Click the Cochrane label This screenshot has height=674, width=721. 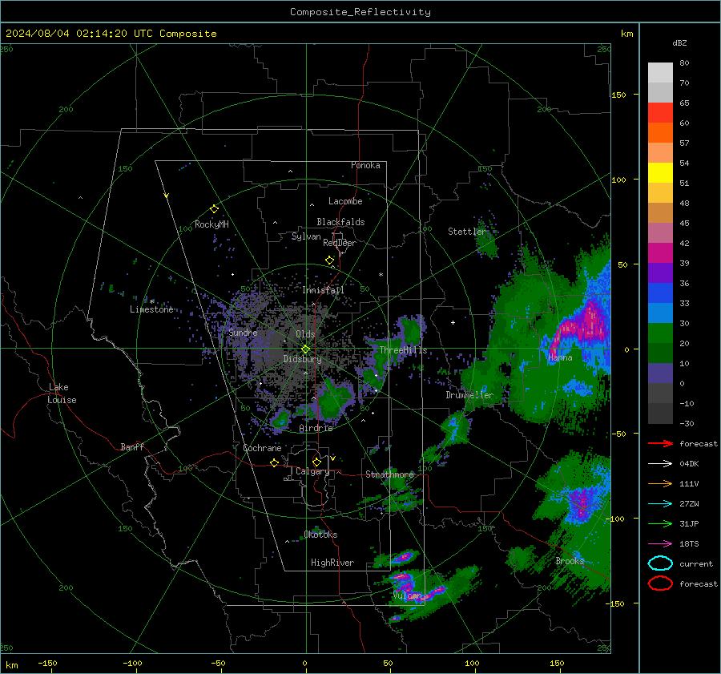[x=262, y=448]
